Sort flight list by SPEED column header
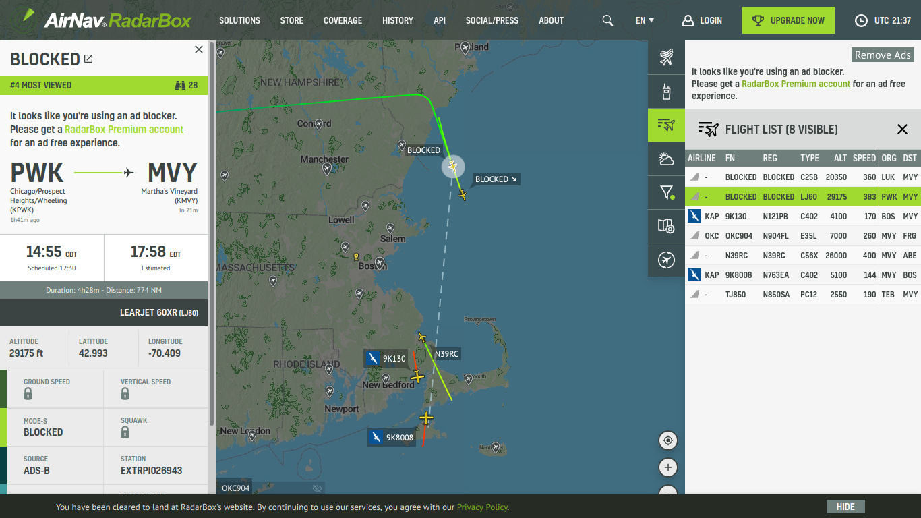 [864, 158]
